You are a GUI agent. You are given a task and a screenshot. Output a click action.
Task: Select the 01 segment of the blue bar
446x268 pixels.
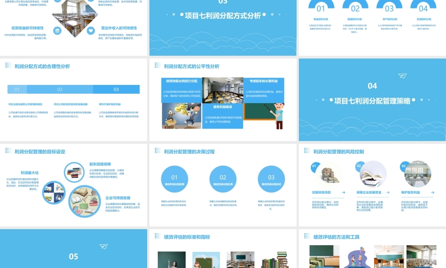pyautogui.click(x=17, y=89)
